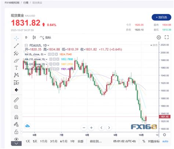Select the ruler measure tool
The image size is (174, 149).
point(17,100)
